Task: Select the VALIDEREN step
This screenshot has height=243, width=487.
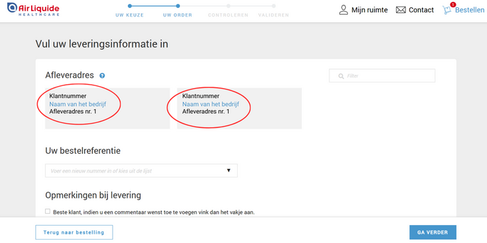Action: click(273, 15)
